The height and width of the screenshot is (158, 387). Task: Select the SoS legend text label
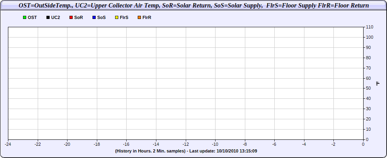102,18
